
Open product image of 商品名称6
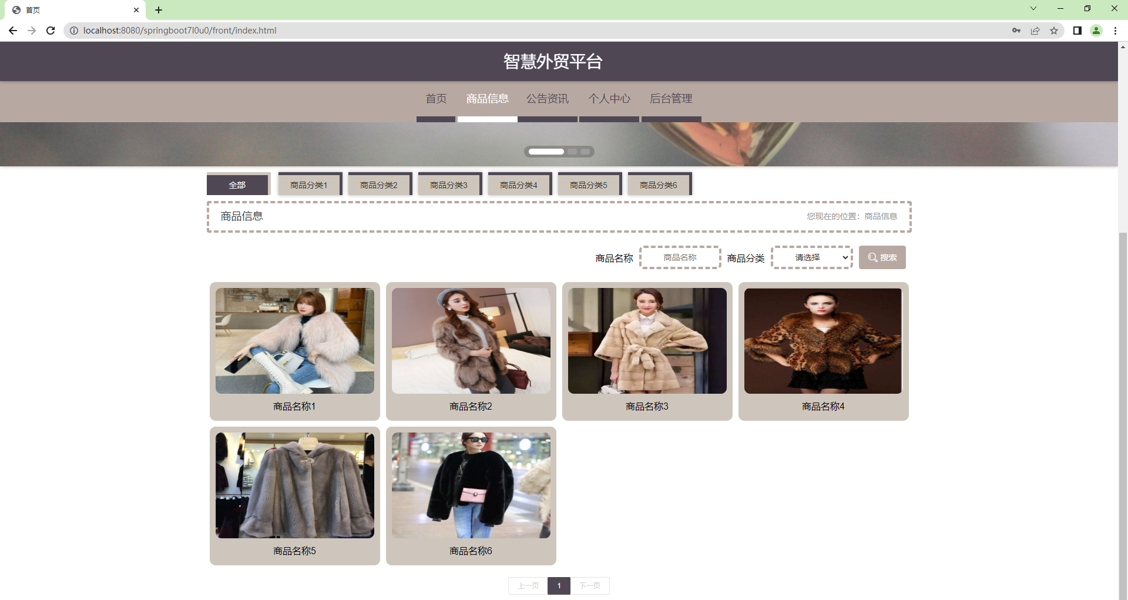click(471, 485)
